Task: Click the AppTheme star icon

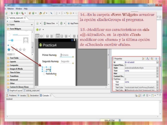Action: (69, 23)
